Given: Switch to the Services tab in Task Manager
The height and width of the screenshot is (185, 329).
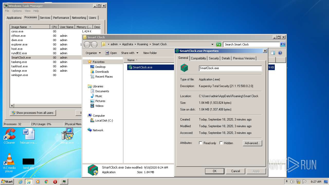Looking at the screenshot, I should tap(45, 18).
